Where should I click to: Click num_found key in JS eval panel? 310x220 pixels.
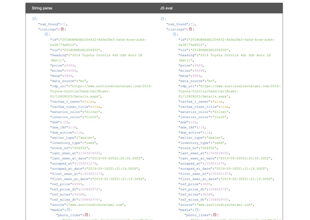point(178,24)
